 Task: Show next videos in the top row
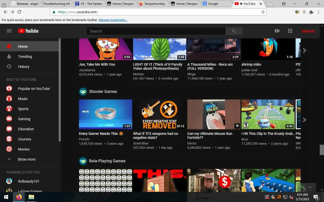coord(305,50)
